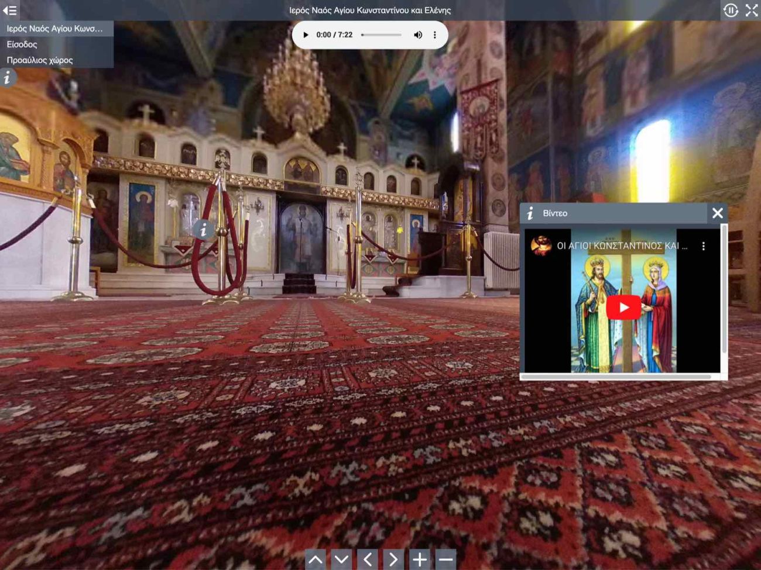Tilt the view up with arrow
Screen dimensions: 761x570
(x=316, y=559)
